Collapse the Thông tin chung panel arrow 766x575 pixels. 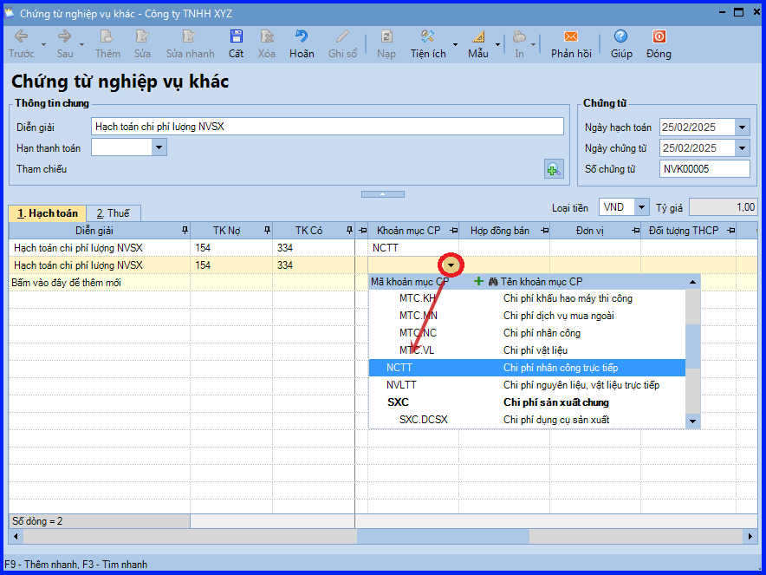tap(383, 194)
